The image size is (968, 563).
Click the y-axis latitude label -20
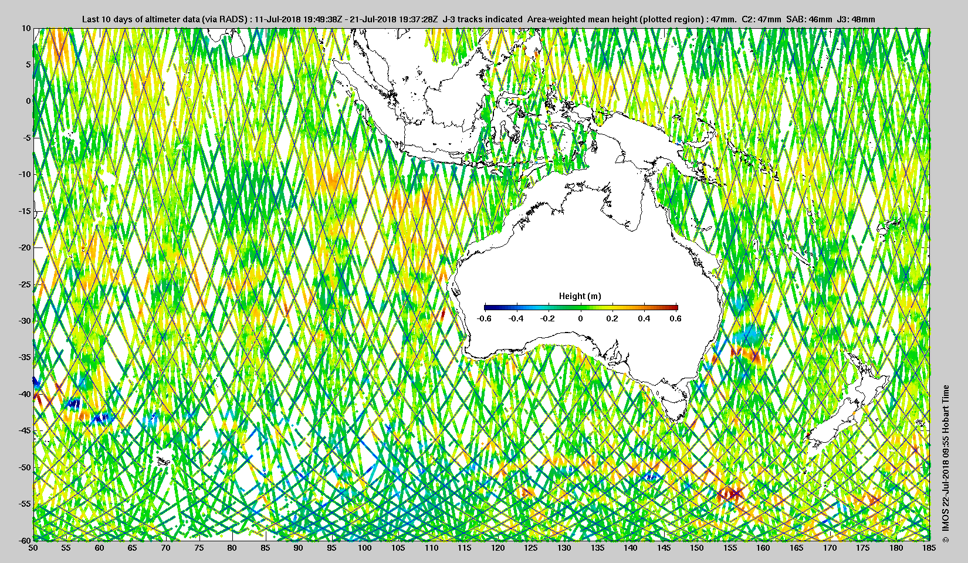point(24,247)
